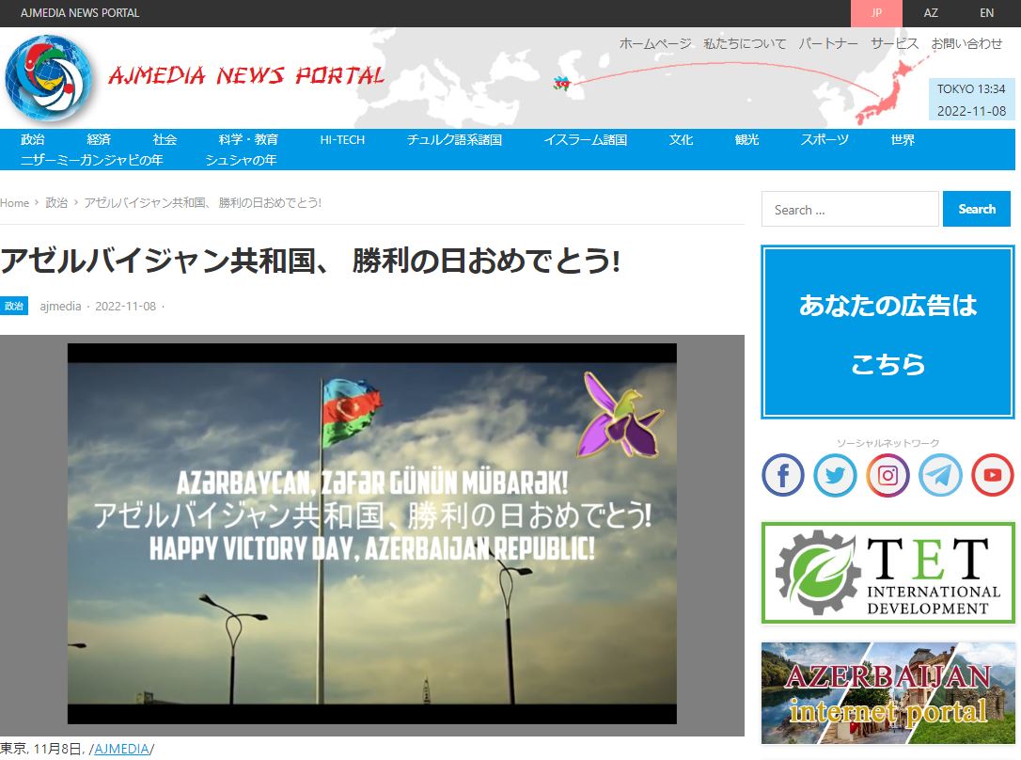
Task: Open 政治 breadcrumb link
Action: point(56,202)
